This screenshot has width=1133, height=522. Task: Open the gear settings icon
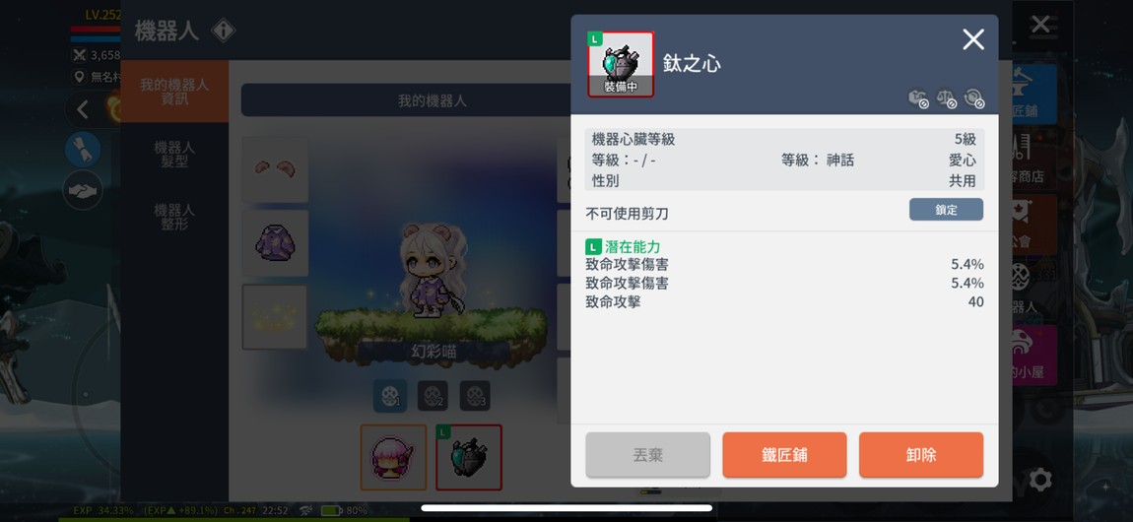[1039, 480]
